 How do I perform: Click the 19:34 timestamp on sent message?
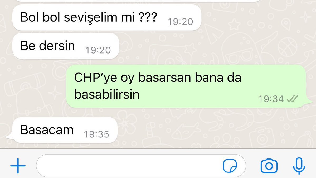pyautogui.click(x=271, y=99)
